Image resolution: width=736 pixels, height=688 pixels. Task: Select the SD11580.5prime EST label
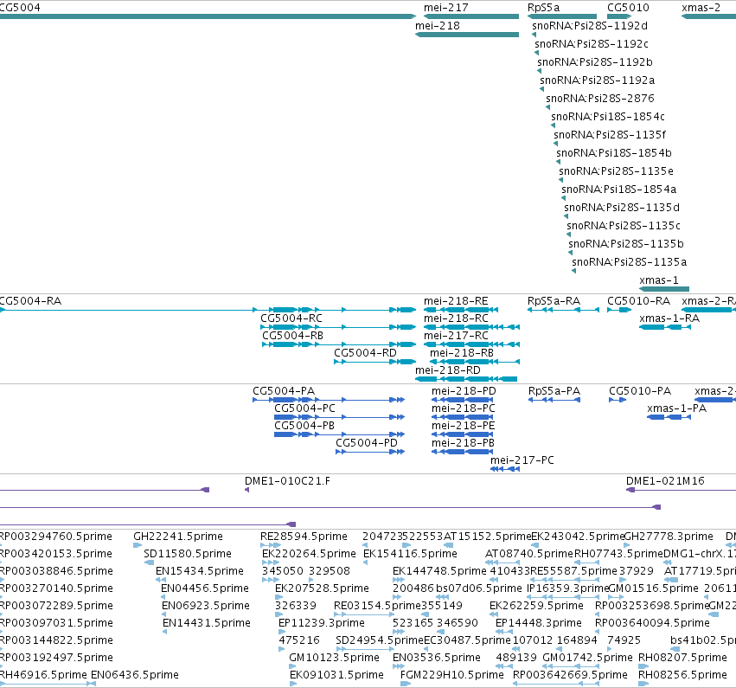pyautogui.click(x=188, y=554)
